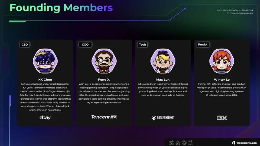Click the square-shaped icon in footer
Screen dimensions: 260x146
[x=190, y=143]
